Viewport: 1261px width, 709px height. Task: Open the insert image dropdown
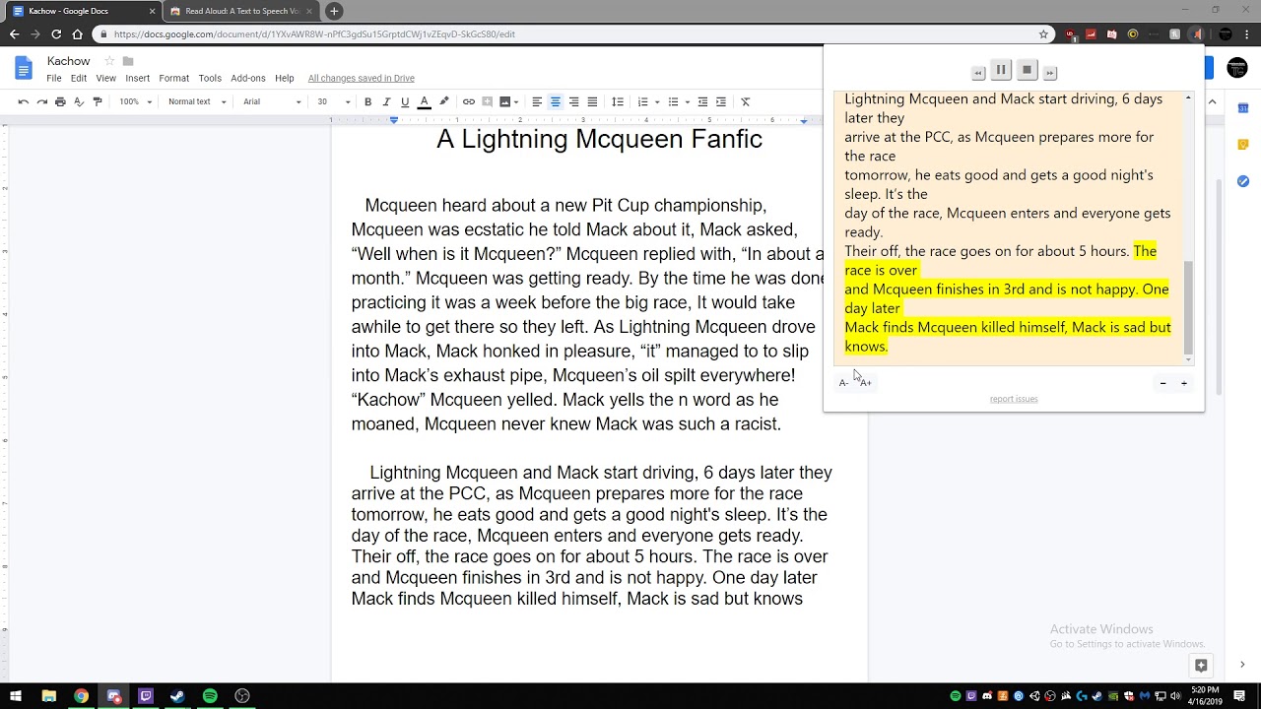[509, 101]
